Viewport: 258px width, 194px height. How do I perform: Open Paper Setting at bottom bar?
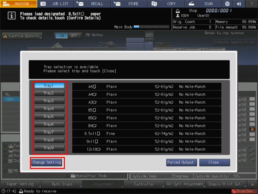[21, 184]
